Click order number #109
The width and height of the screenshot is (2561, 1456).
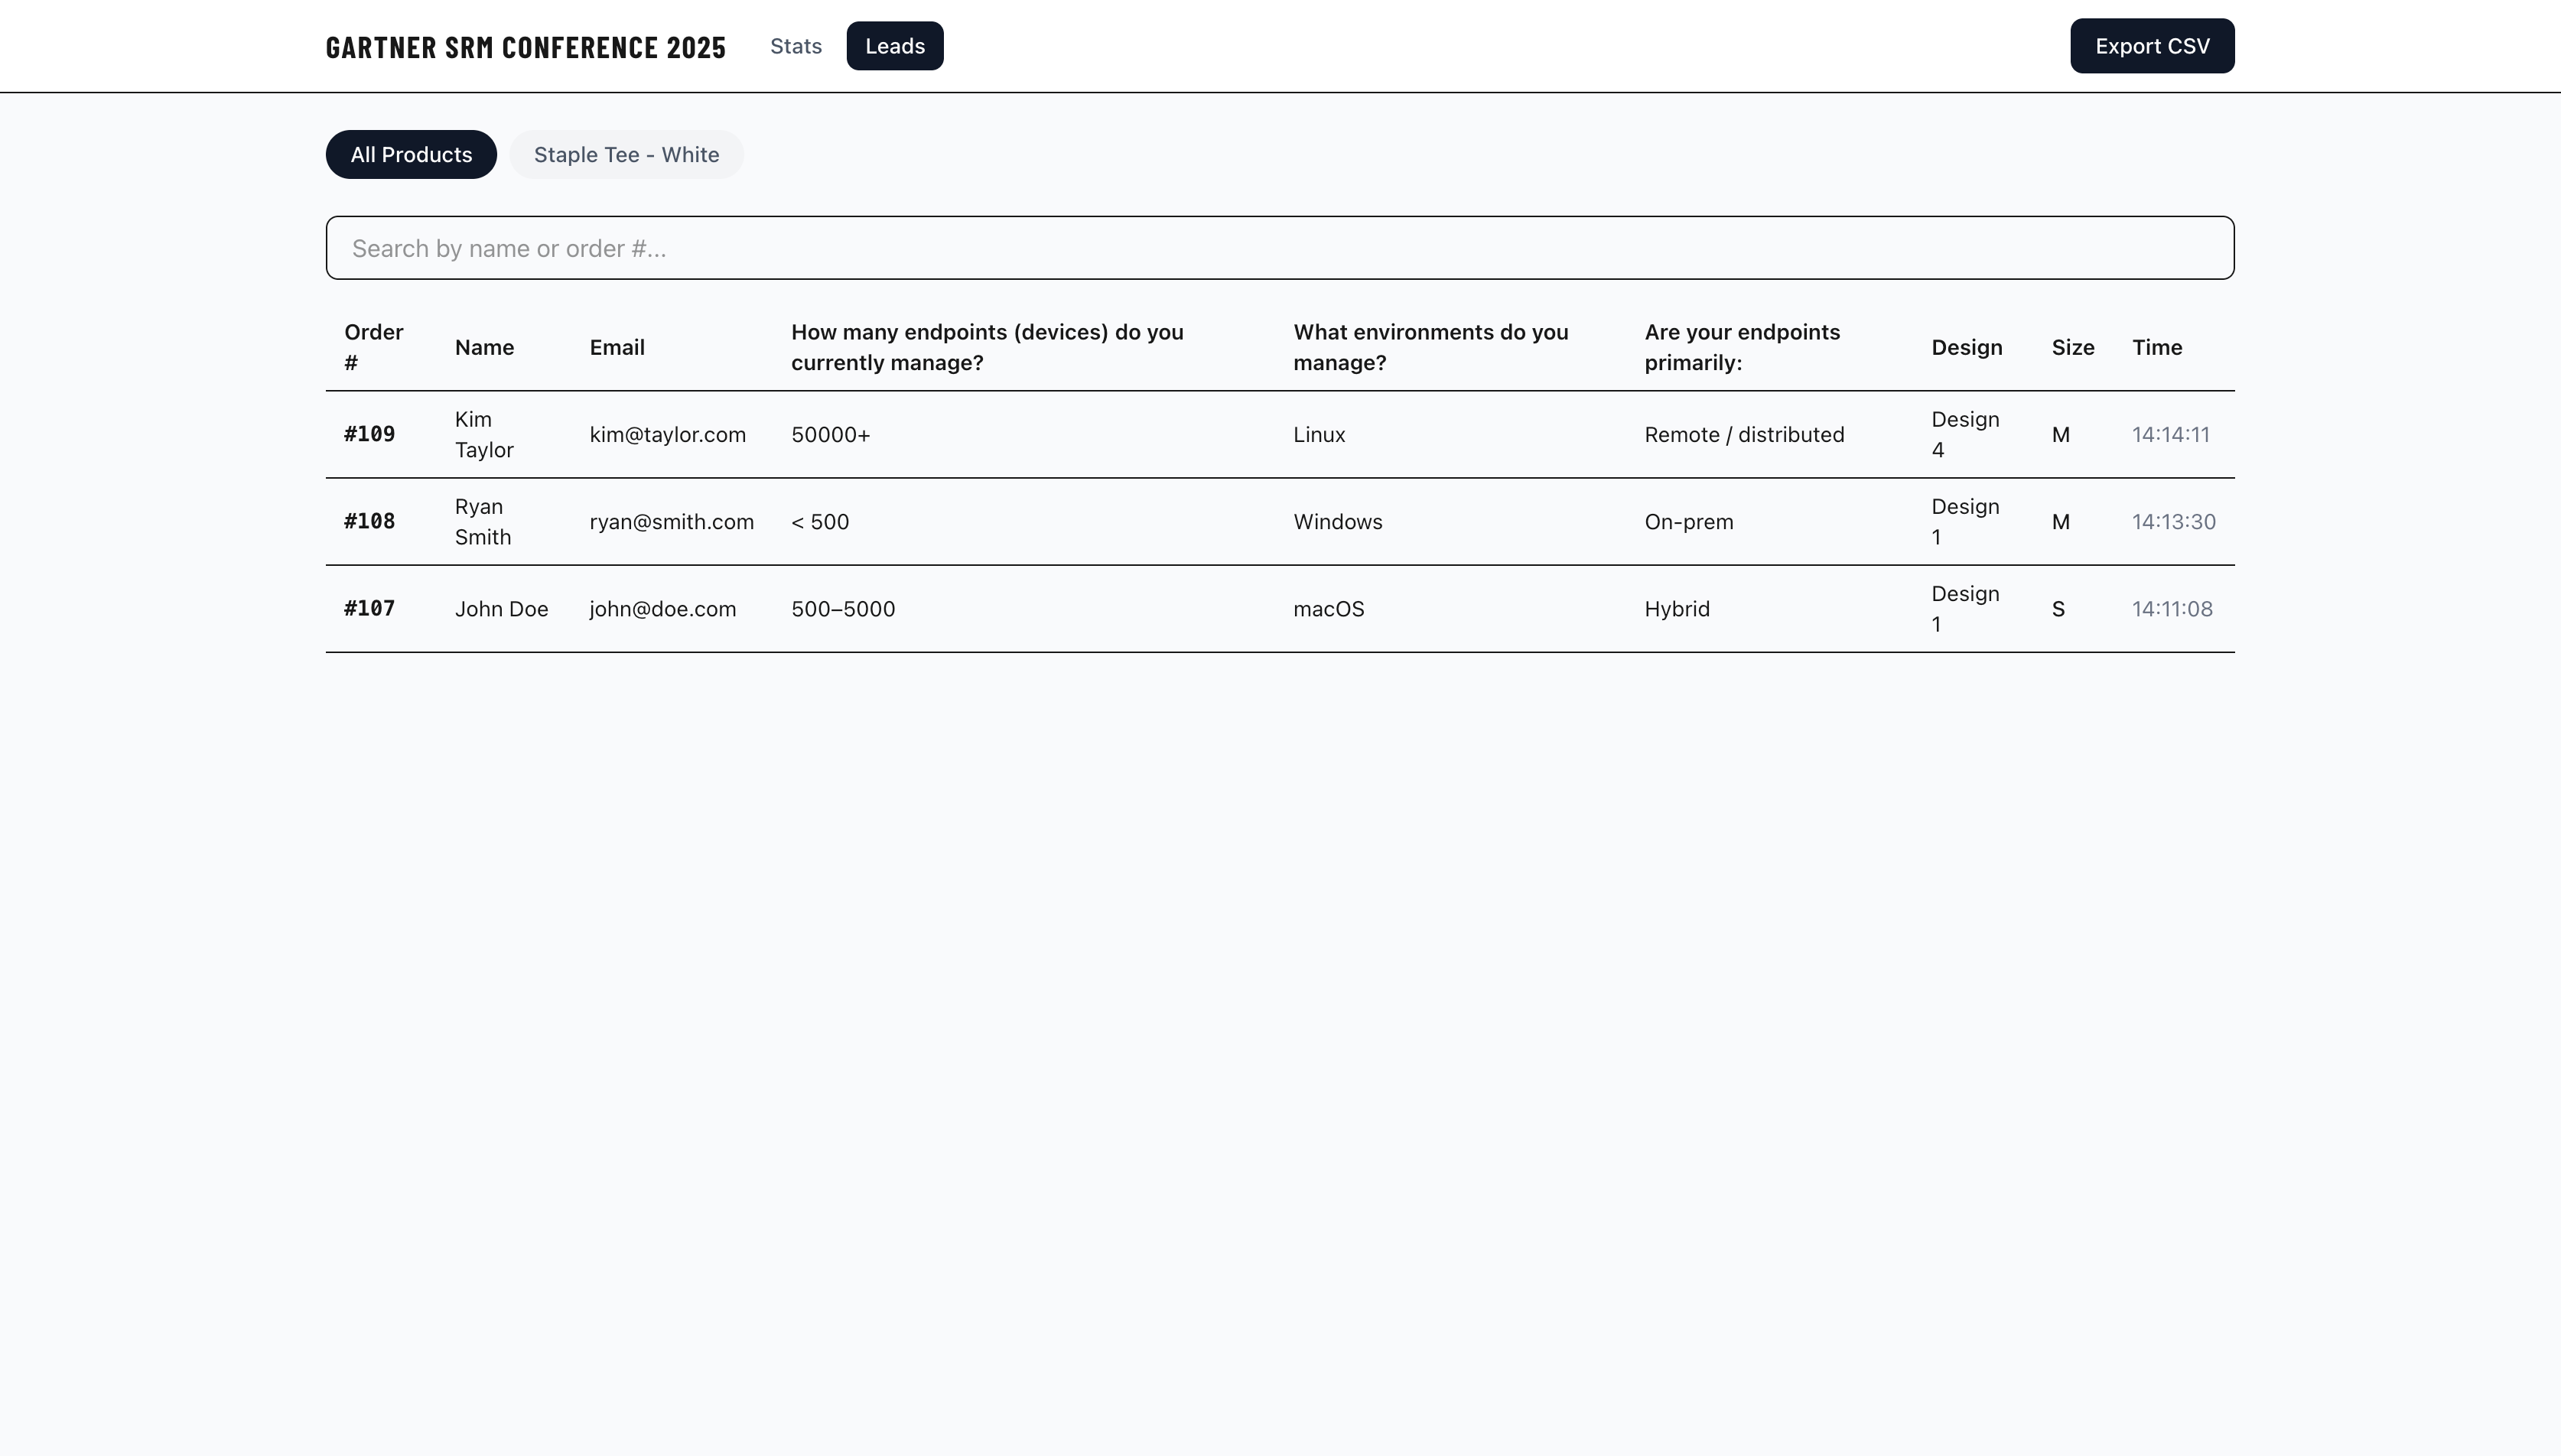point(369,434)
